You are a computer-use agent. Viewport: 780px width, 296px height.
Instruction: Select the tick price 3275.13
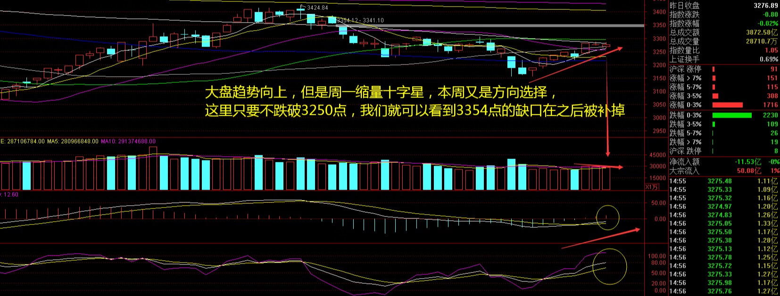pos(720,249)
